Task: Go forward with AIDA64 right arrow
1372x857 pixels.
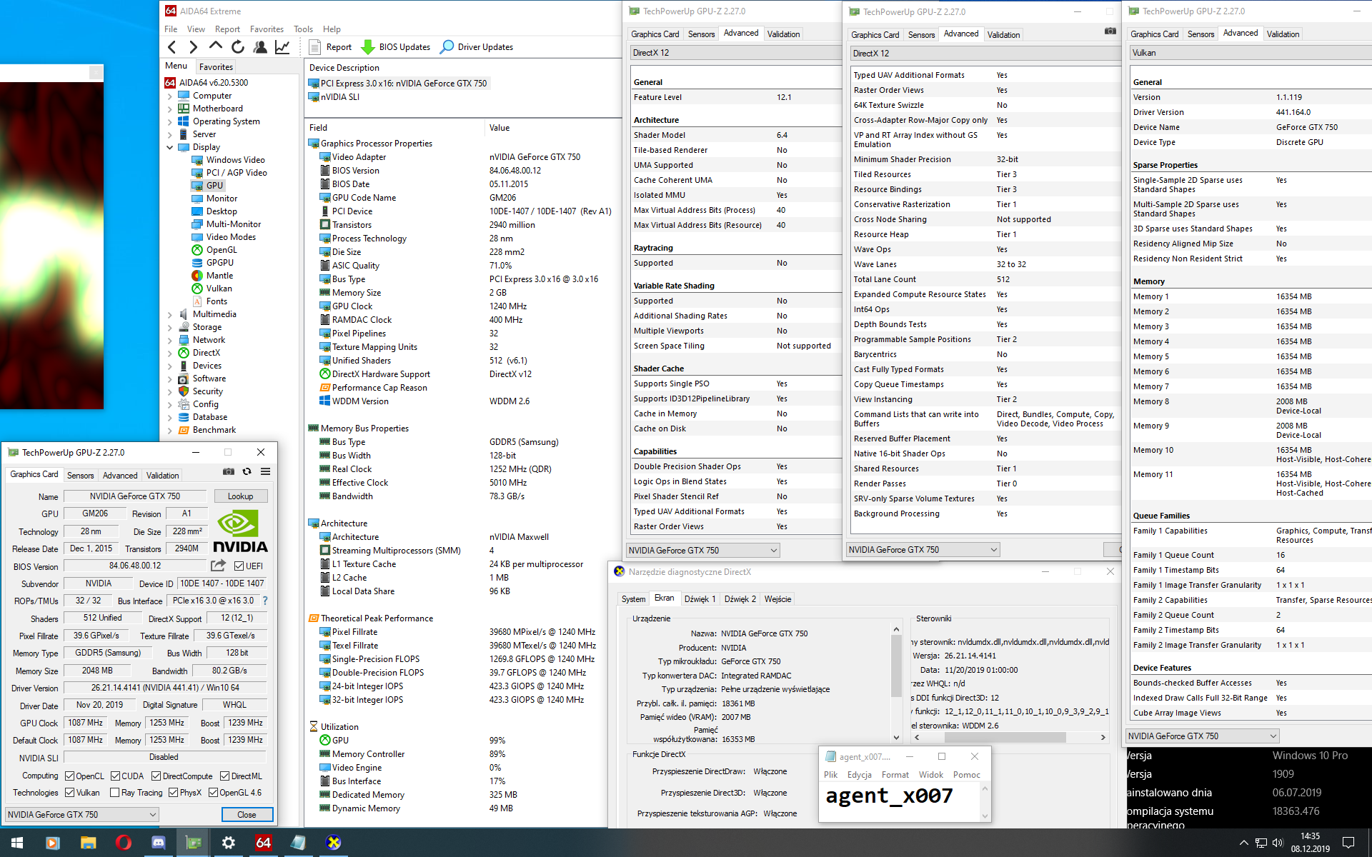Action: (x=193, y=47)
